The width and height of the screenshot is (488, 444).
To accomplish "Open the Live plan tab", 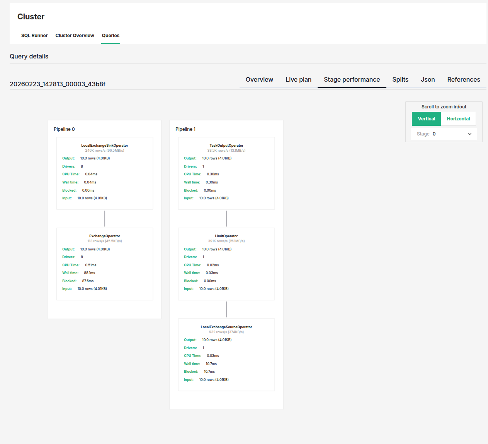I will [x=298, y=79].
